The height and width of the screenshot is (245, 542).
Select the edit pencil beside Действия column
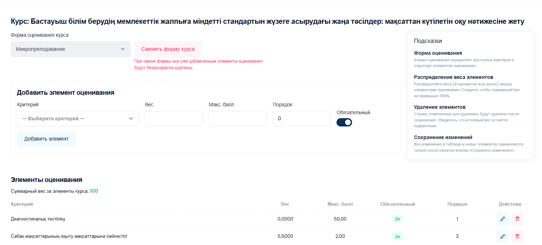[503, 219]
